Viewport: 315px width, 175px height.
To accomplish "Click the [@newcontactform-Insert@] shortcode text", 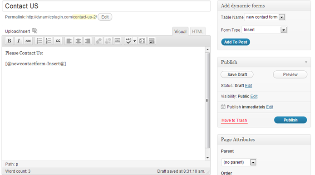I will click(35, 64).
